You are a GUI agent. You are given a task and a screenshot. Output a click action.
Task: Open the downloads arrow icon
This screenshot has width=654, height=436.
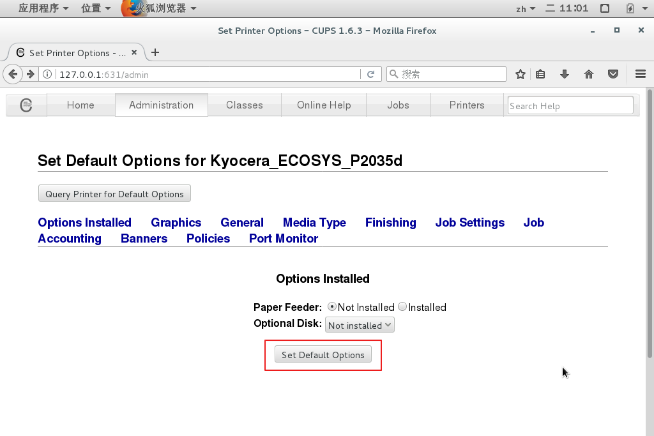point(565,74)
